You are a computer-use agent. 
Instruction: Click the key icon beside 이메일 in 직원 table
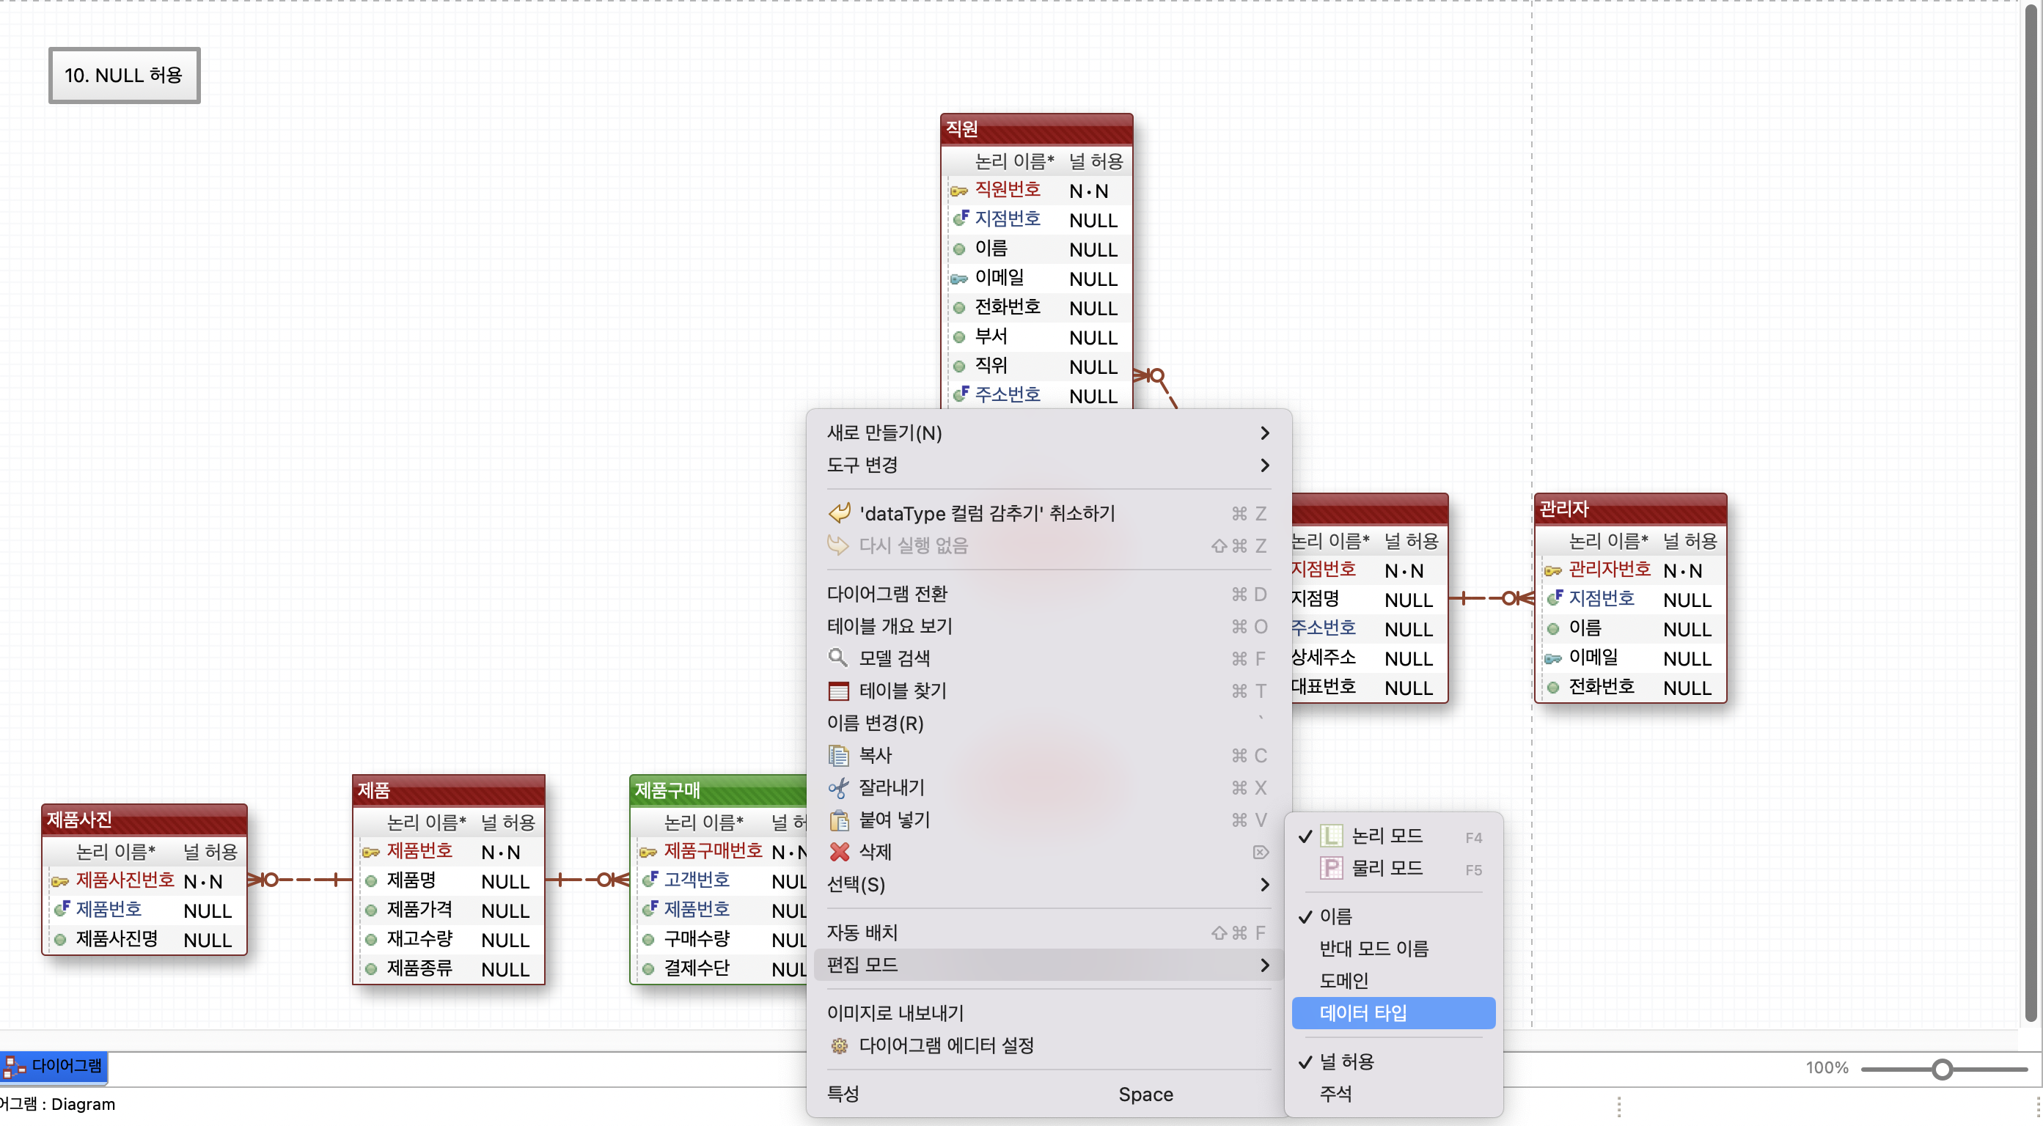tap(959, 279)
